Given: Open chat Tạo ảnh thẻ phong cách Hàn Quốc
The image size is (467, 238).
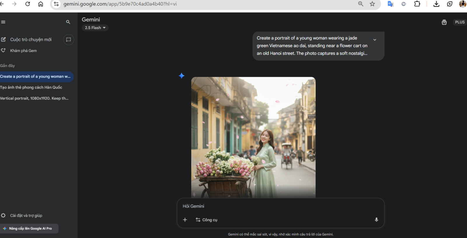Looking at the screenshot, I should click(31, 87).
